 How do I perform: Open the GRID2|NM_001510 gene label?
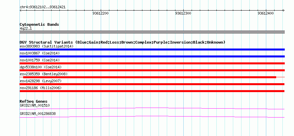tap(35, 105)
